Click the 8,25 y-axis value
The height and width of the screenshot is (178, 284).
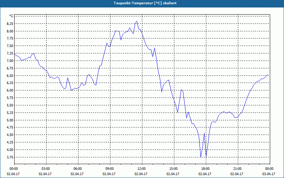pyautogui.click(x=10, y=23)
